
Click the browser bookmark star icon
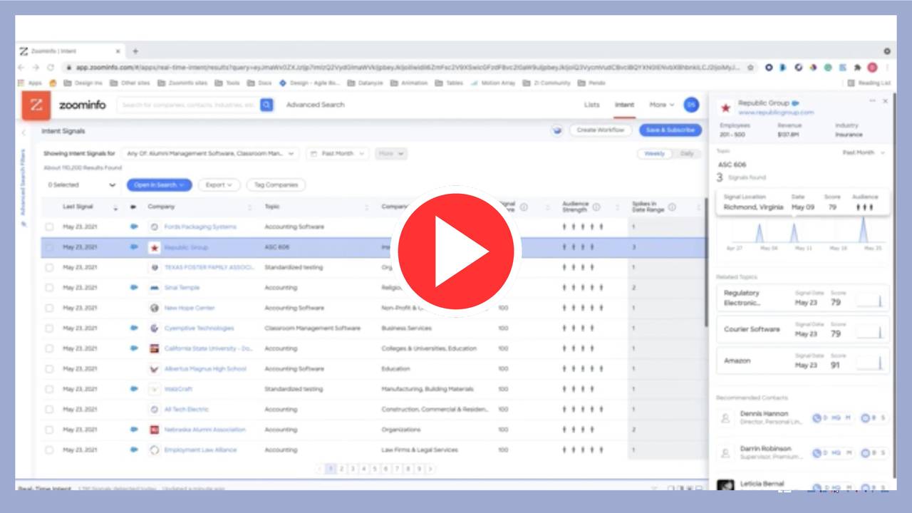pyautogui.click(x=751, y=68)
